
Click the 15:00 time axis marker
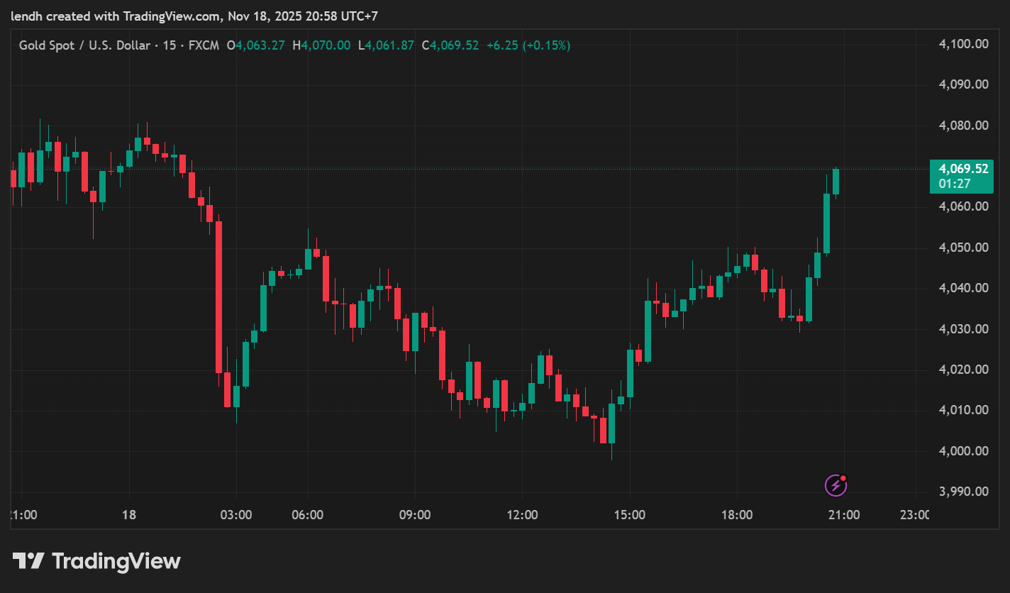[x=630, y=515]
